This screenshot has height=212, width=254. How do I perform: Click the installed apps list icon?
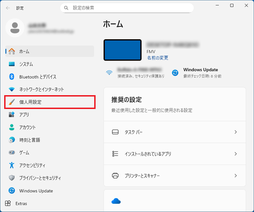tap(115, 154)
